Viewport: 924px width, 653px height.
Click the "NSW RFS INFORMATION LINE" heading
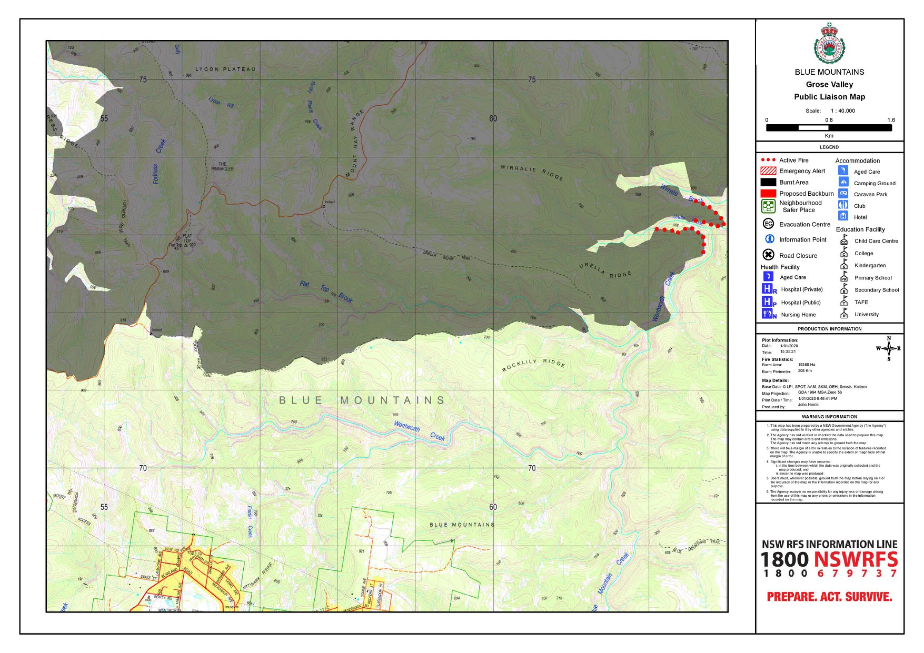click(829, 545)
